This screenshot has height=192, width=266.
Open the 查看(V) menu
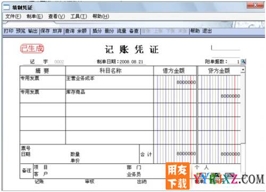tap(56, 17)
